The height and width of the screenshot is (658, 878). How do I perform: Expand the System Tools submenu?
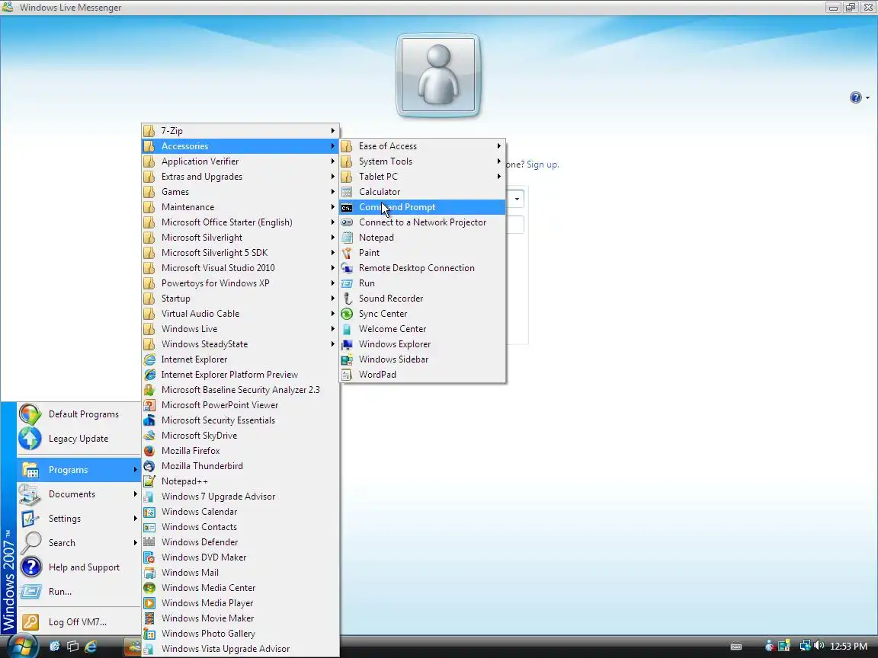coord(422,161)
